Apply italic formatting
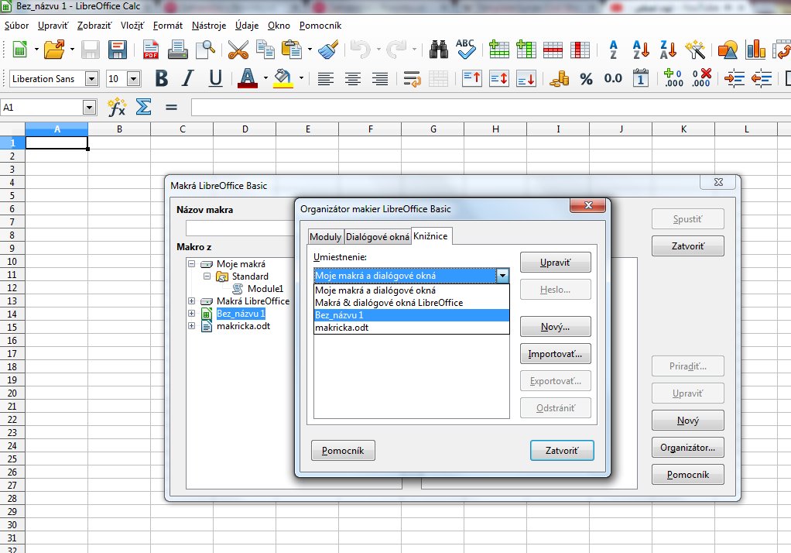 (x=188, y=78)
